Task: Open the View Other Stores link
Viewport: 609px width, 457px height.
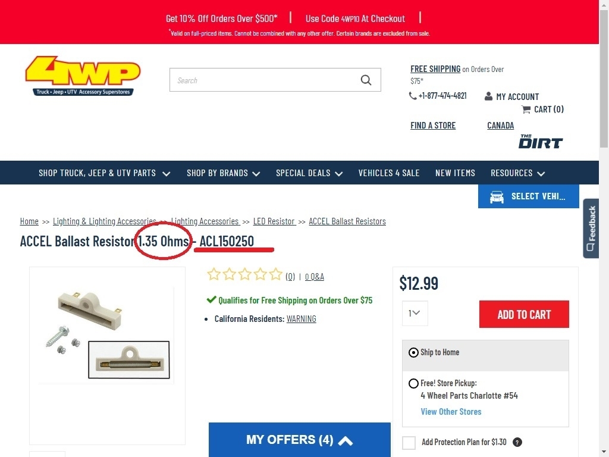Action: 451,412
